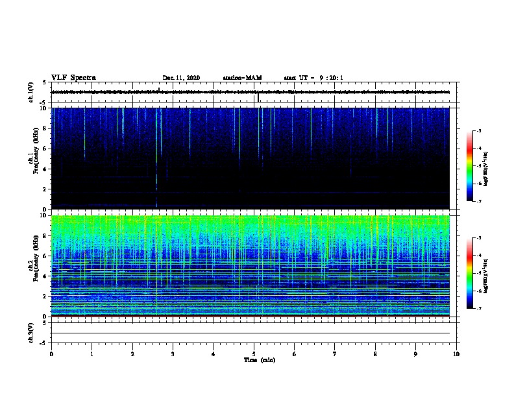Click the ch.2 colorbar "-4" label
This screenshot has height=397, width=514.
click(478, 256)
